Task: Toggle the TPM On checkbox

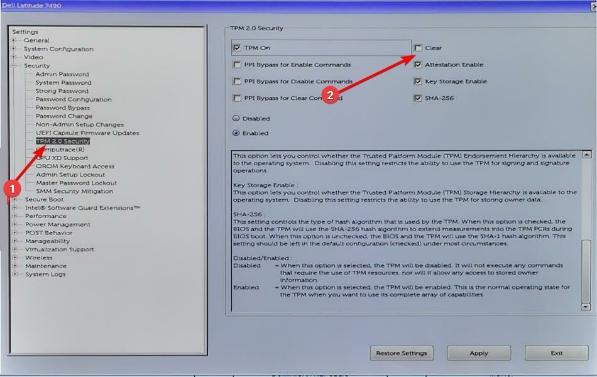Action: 237,47
